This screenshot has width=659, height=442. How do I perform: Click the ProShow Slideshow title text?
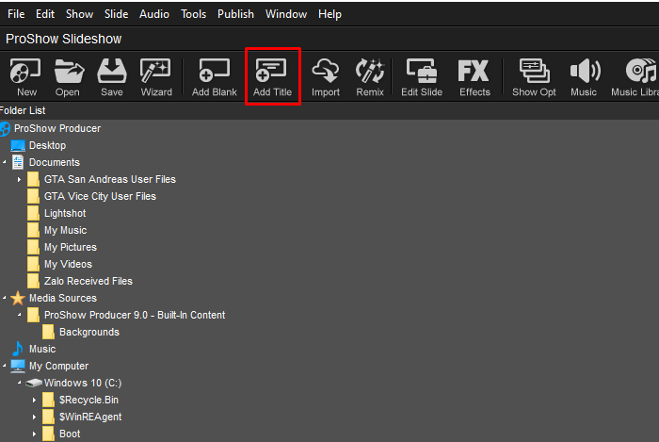(63, 40)
